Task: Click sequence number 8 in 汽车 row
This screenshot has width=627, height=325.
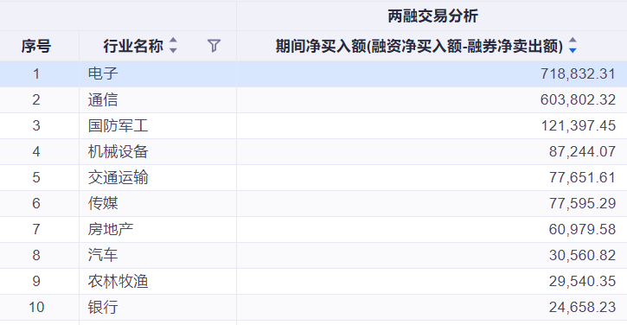Action: click(x=36, y=255)
